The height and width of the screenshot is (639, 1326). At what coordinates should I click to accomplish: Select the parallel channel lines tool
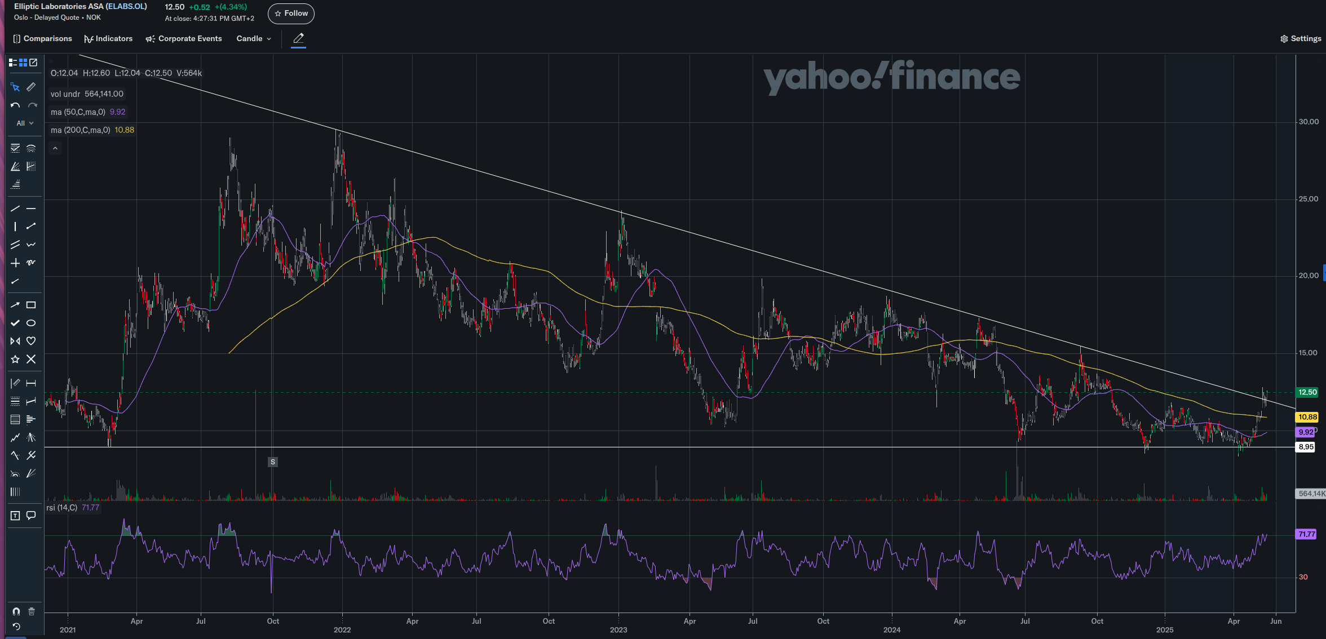[15, 245]
